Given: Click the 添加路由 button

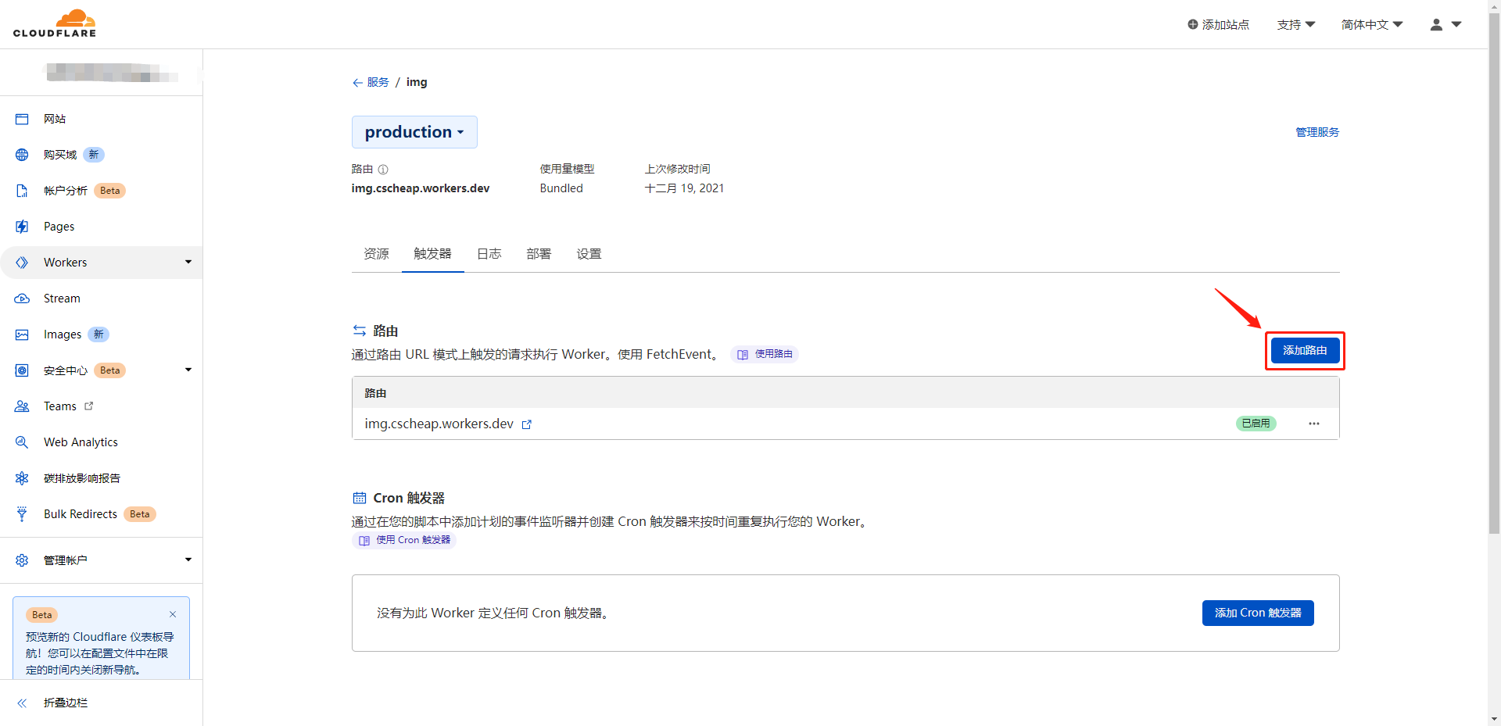Looking at the screenshot, I should pyautogui.click(x=1305, y=350).
